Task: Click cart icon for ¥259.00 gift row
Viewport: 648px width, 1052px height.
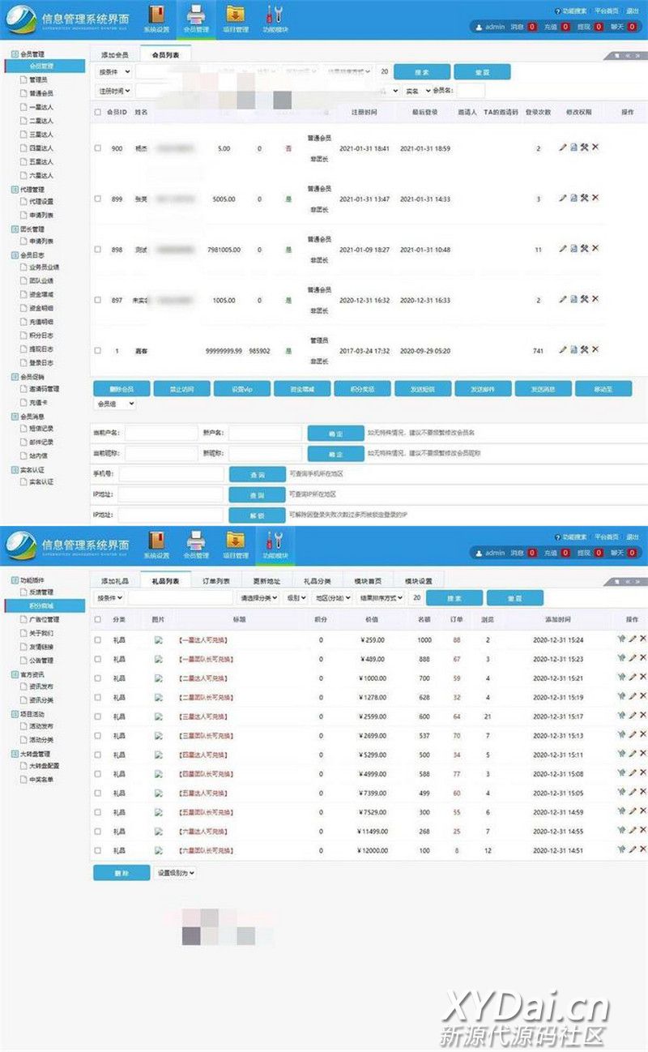Action: click(x=621, y=639)
